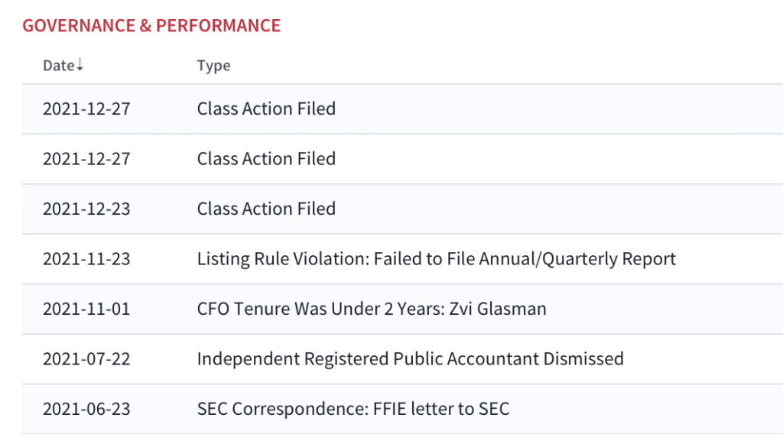Select the second 2021-12-27 Class Action Filed row
Image resolution: width=783 pixels, height=434 pixels.
point(402,159)
